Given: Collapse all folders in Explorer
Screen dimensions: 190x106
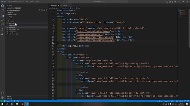Looking at the screenshot, I should point(47,10).
